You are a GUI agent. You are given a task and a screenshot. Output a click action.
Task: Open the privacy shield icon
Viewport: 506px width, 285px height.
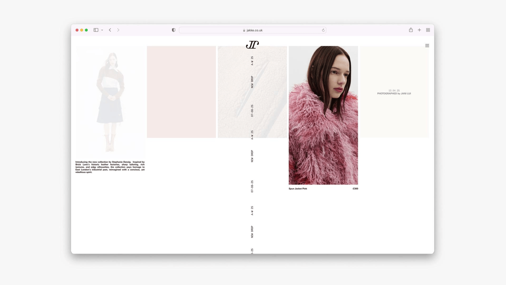click(174, 30)
